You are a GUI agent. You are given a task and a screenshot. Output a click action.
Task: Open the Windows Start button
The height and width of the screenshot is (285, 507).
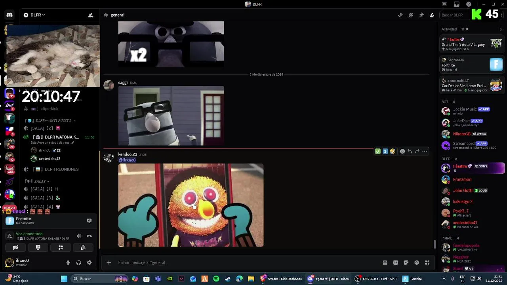[64, 279]
